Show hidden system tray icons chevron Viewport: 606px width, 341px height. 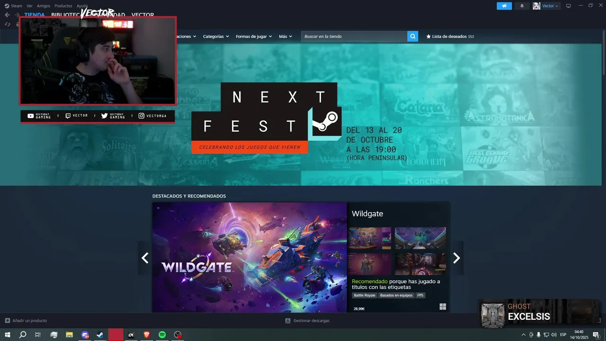click(x=523, y=335)
